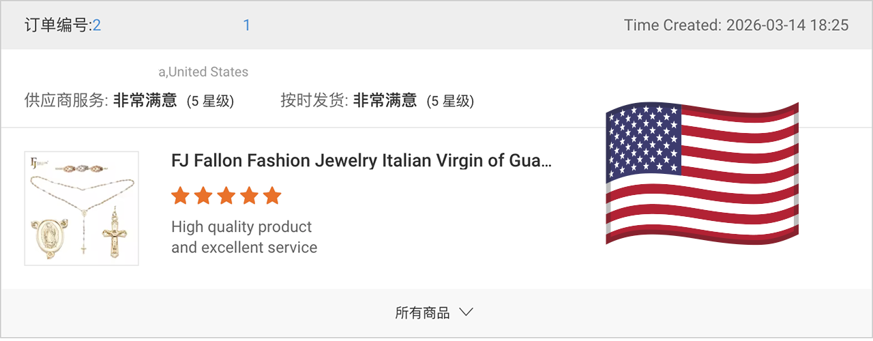
Task: Open the rosary necklace product thumbnail
Action: click(x=82, y=208)
